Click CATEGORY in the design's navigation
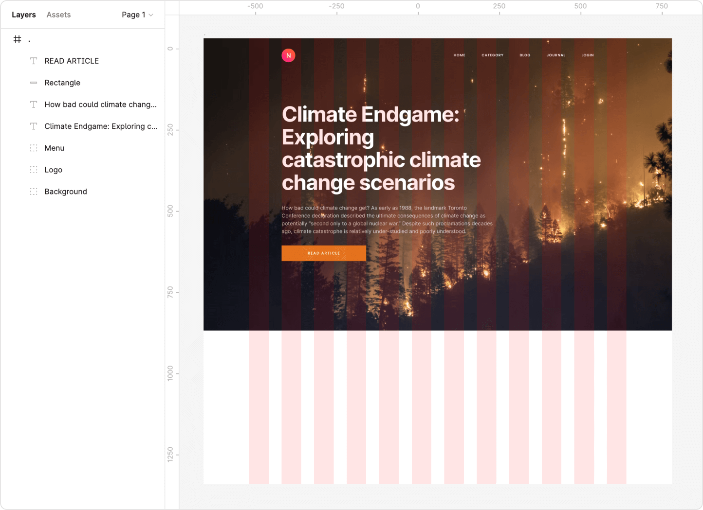 click(493, 55)
